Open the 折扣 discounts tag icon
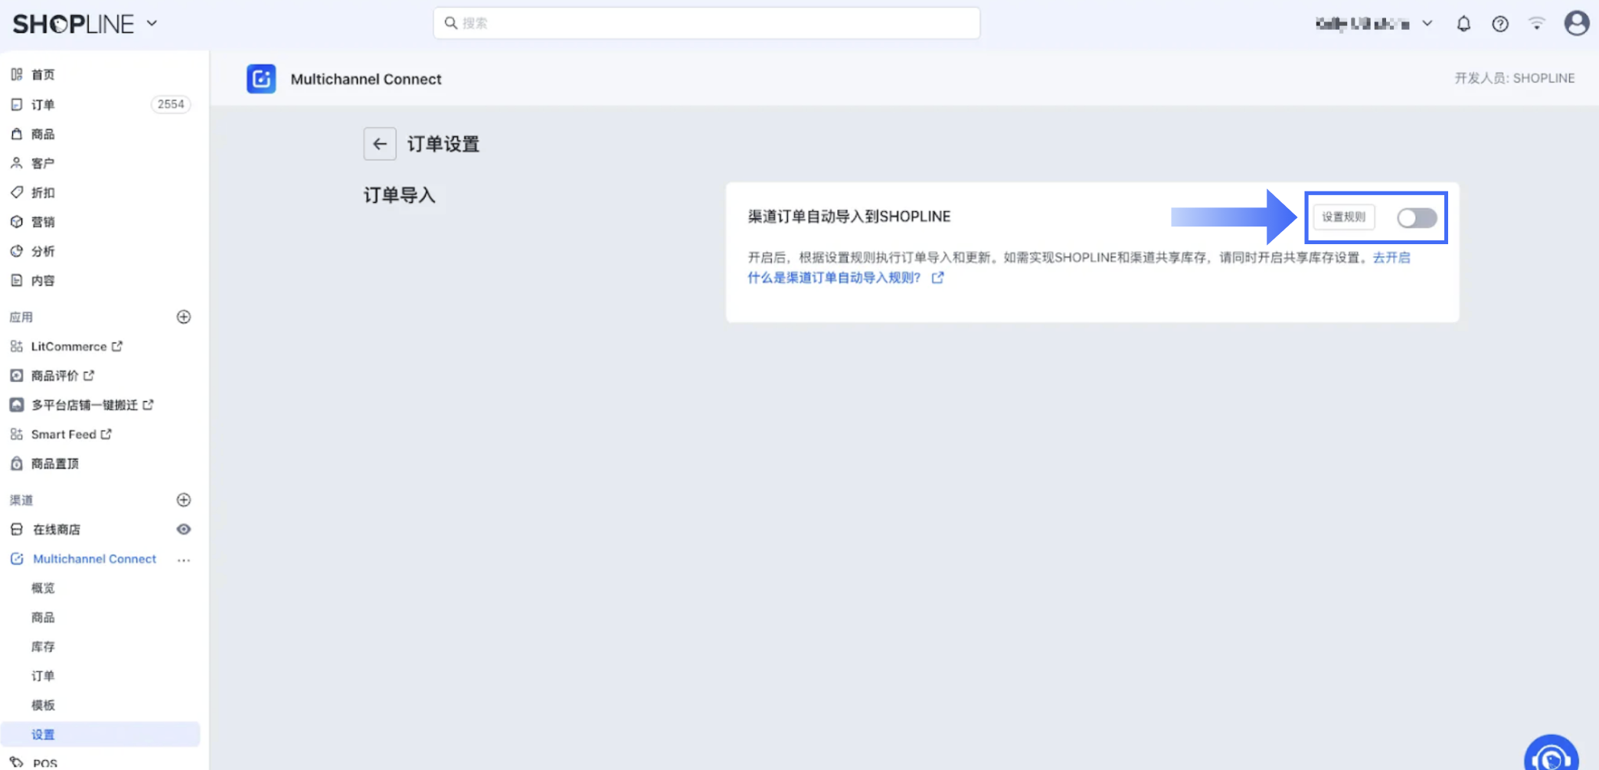Viewport: 1599px width, 770px height. pyautogui.click(x=17, y=192)
